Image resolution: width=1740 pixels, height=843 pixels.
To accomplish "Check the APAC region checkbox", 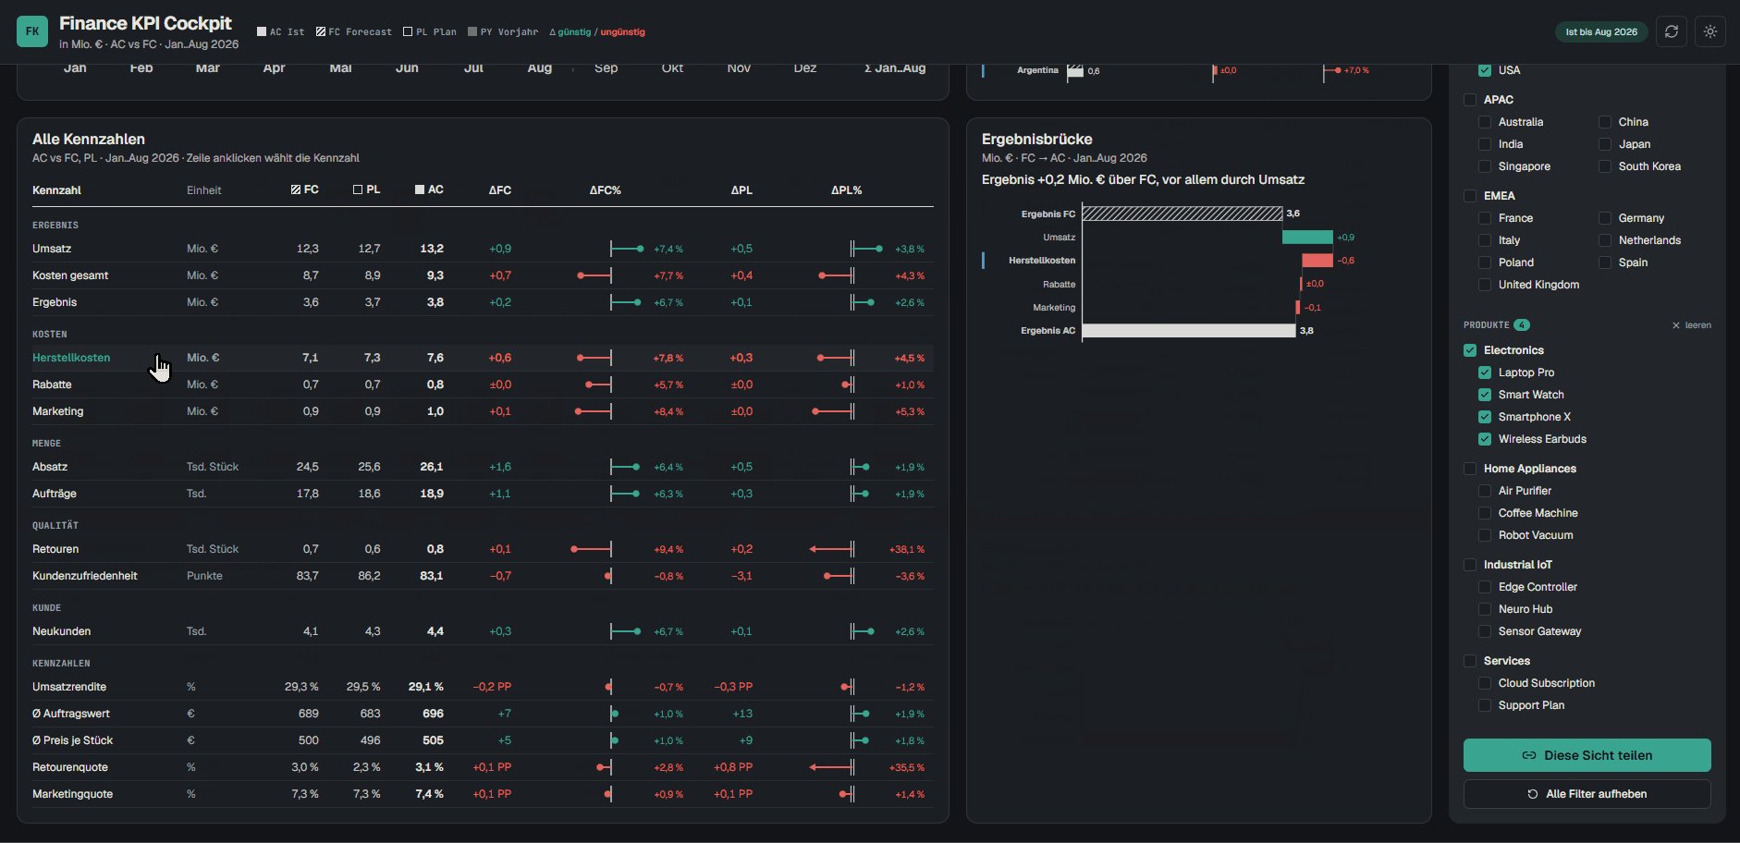I will click(x=1470, y=100).
